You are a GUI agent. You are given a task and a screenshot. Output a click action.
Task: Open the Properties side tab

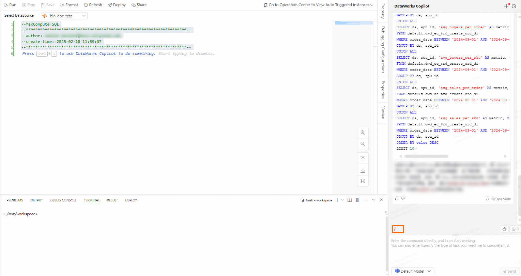tap(383, 90)
